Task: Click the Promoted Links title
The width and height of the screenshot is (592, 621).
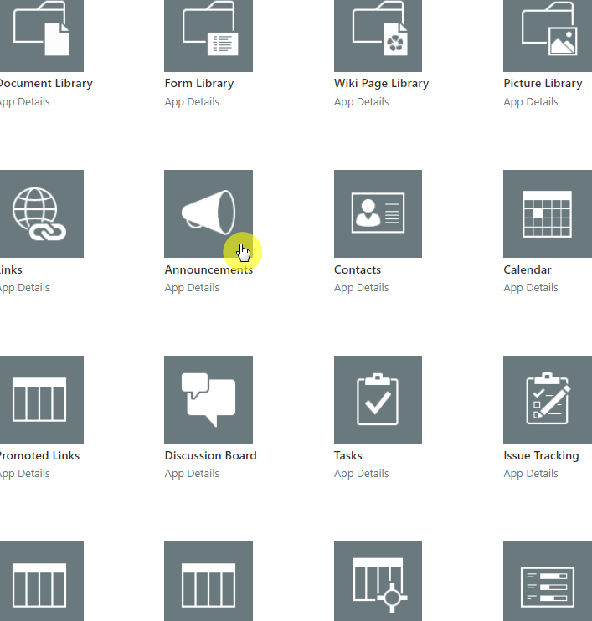Action: click(39, 456)
